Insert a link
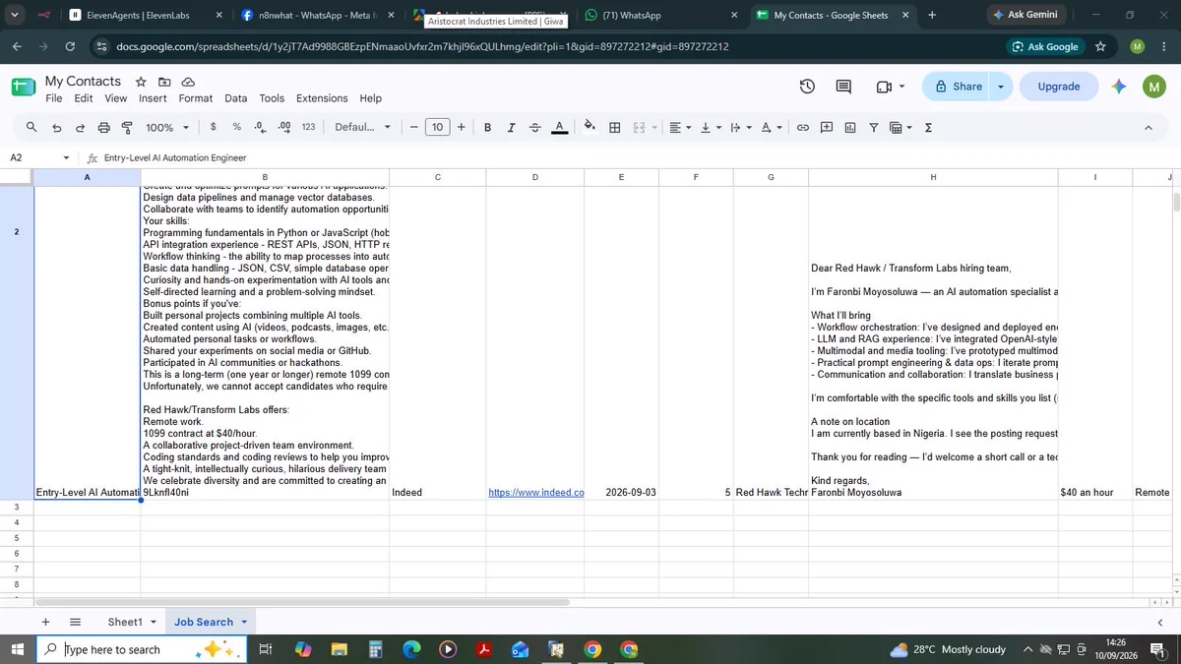 [802, 127]
